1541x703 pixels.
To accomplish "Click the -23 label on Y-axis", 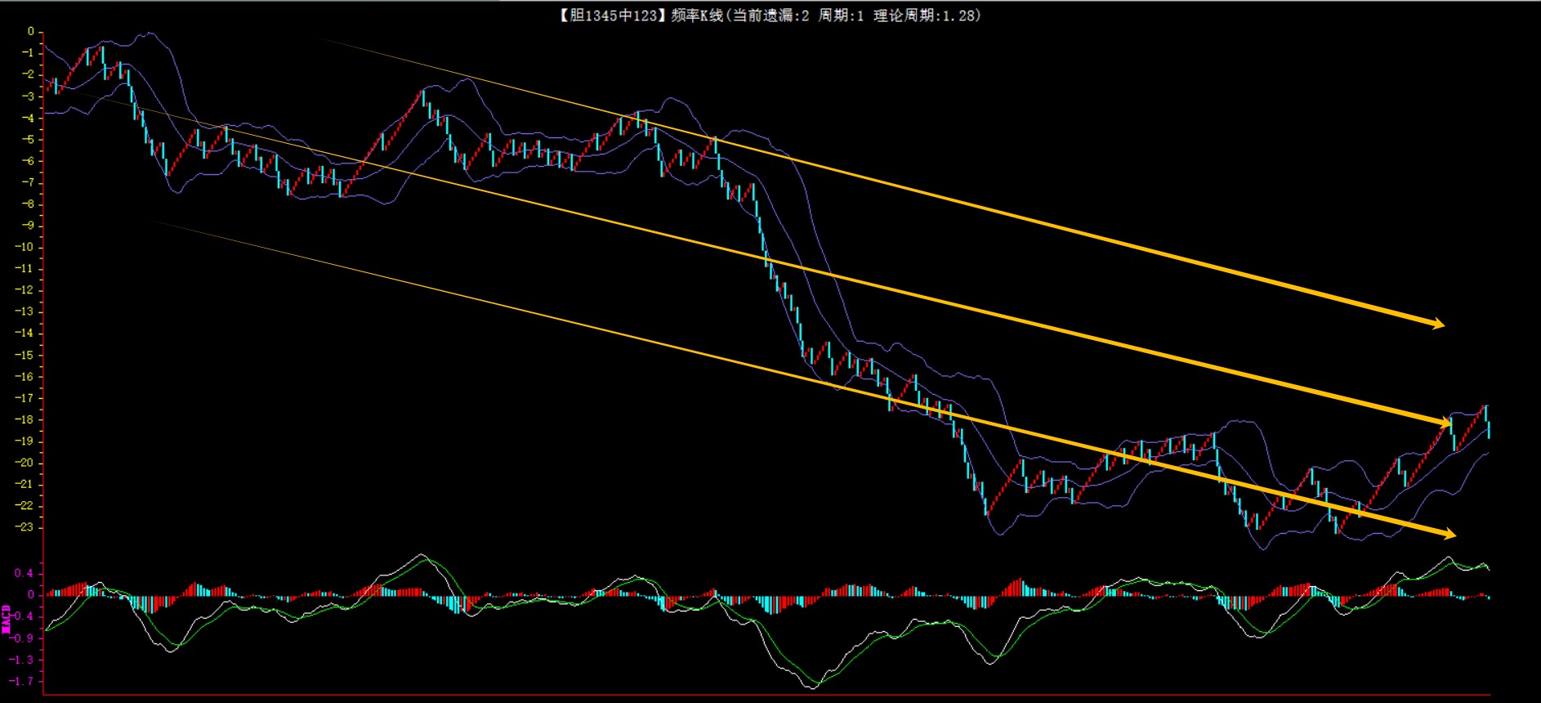I will tap(25, 527).
